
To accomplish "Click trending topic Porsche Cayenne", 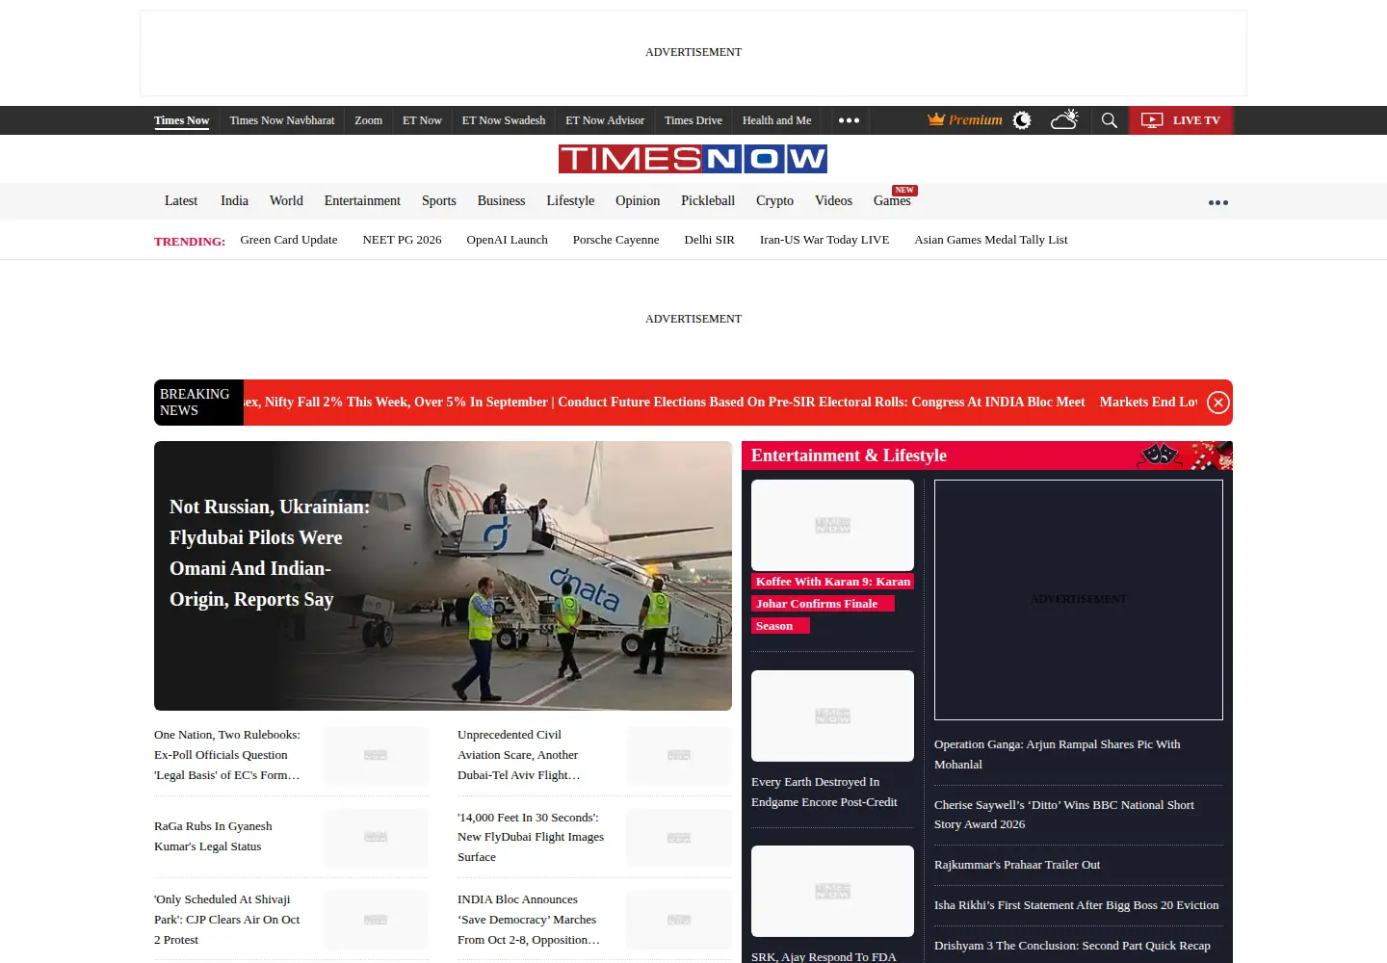I will coord(615,240).
